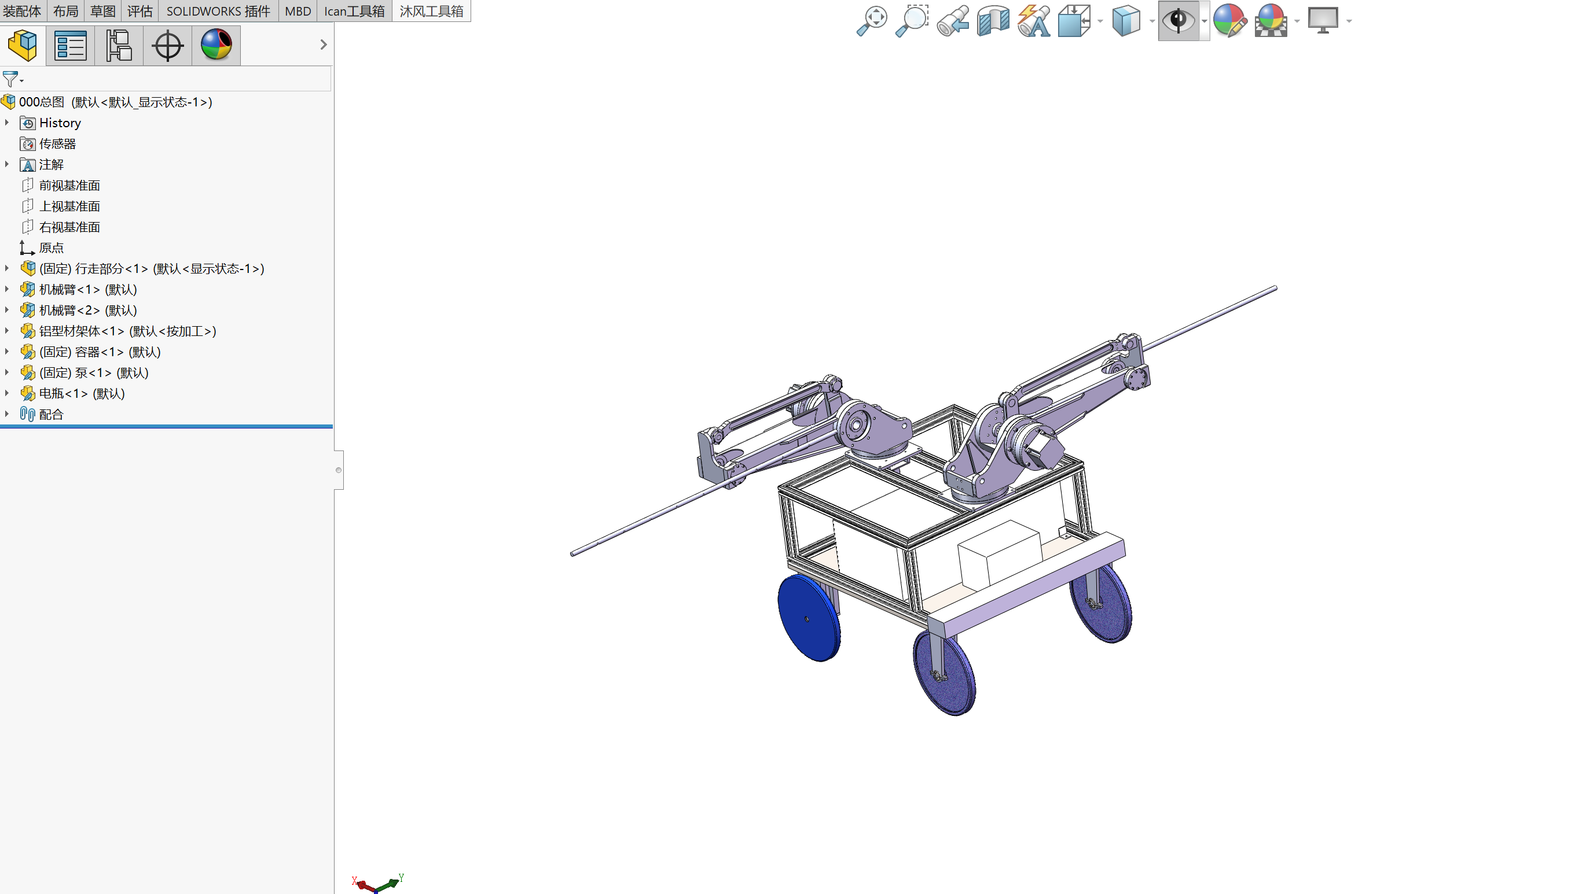Screen dimensions: 1586x894
Task: Select 配合 mates folder
Action: pyautogui.click(x=51, y=415)
